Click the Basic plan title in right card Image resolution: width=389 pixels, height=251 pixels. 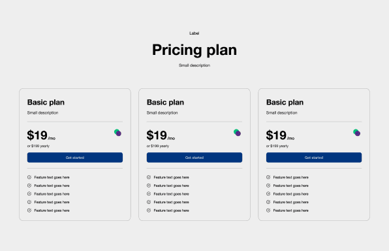285,103
